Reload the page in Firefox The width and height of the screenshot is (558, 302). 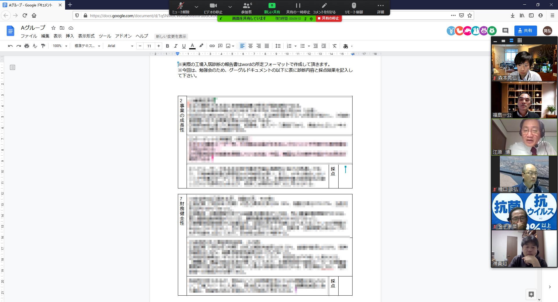coord(25,15)
